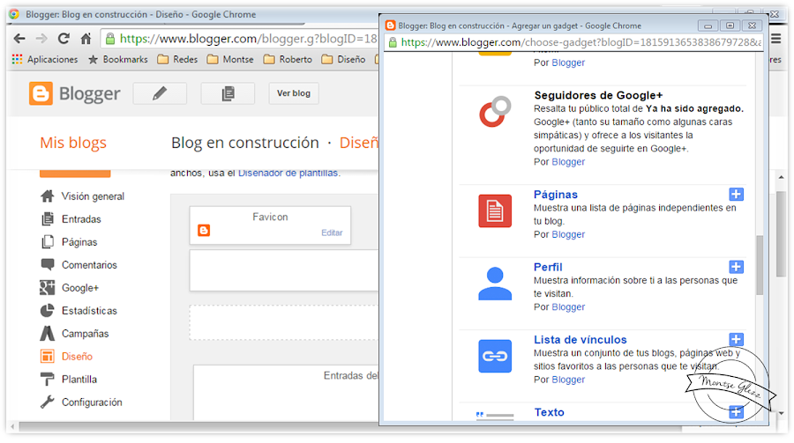The image size is (794, 443).
Task: Click the Back arrow in the main Chrome window
Action: (19, 39)
